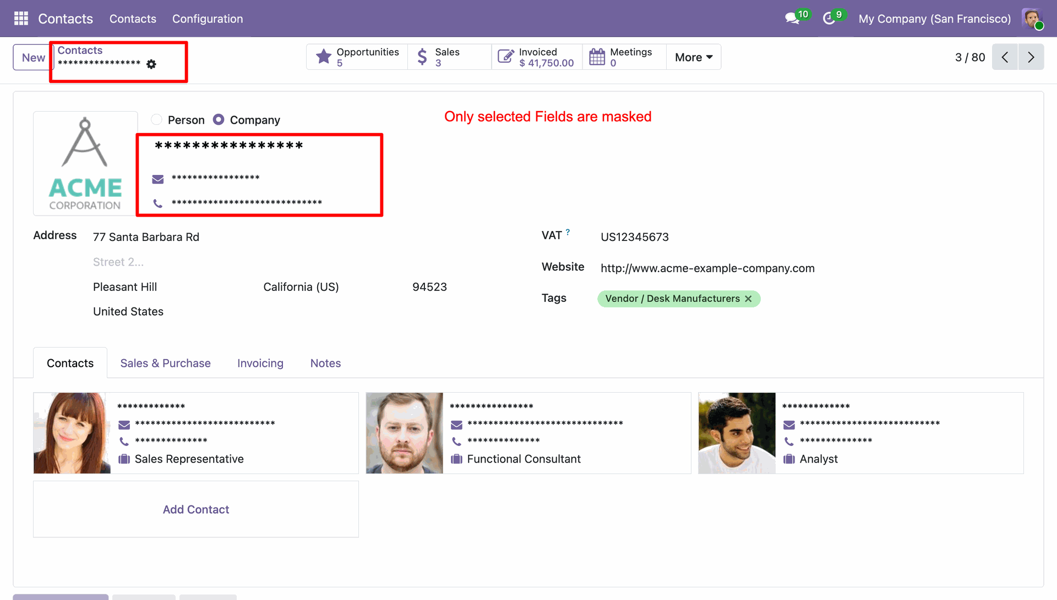Open the user avatar menu
This screenshot has height=600, width=1057.
[x=1032, y=19]
